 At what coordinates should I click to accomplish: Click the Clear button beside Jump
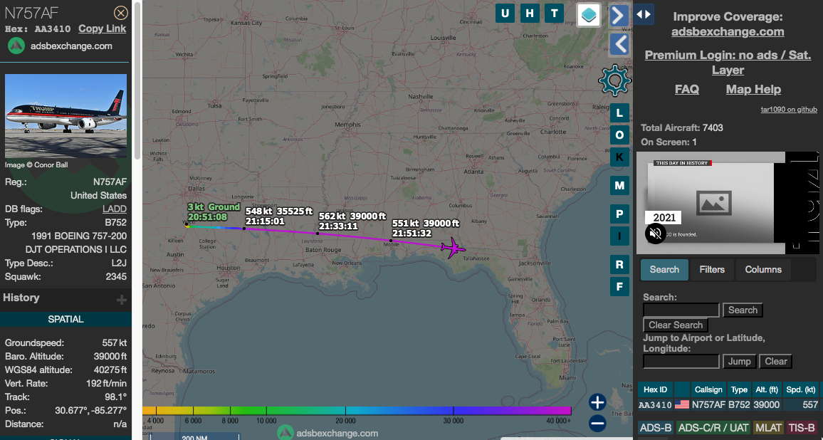776,361
